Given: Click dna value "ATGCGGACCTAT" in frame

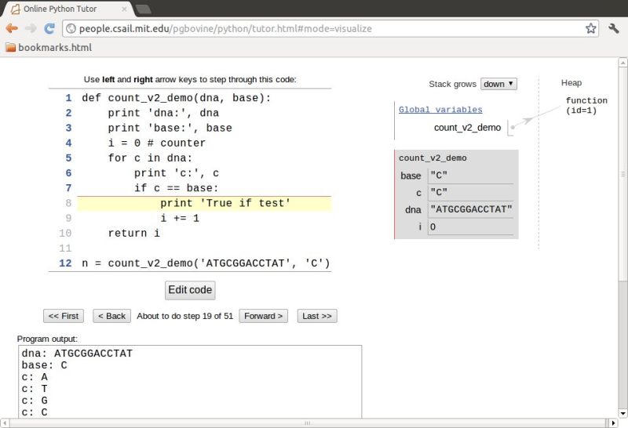Looking at the screenshot, I should (x=472, y=209).
